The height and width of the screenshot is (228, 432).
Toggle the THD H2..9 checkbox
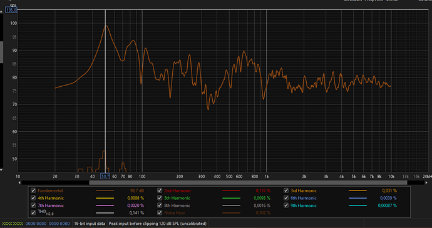(33, 212)
